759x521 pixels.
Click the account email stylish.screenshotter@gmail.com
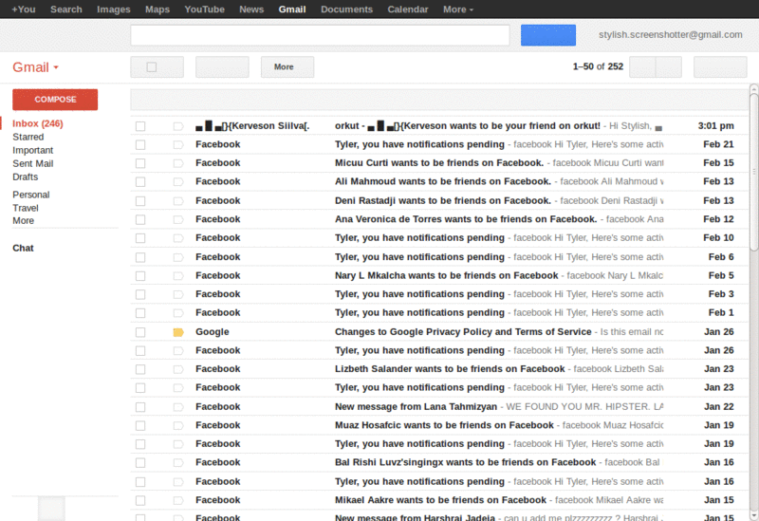(x=671, y=35)
